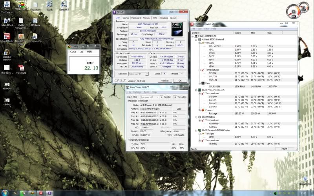The image size is (314, 196).
Task: Click the Sensor column header in HWMonitor
Action: pyautogui.click(x=212, y=33)
